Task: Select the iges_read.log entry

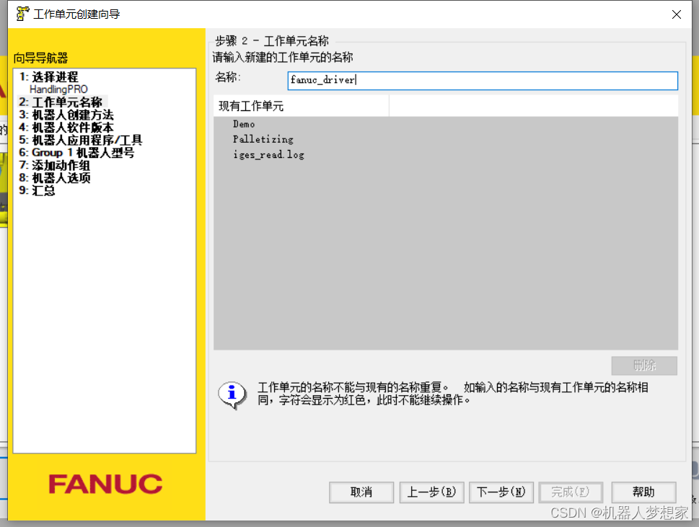Action: click(x=268, y=154)
